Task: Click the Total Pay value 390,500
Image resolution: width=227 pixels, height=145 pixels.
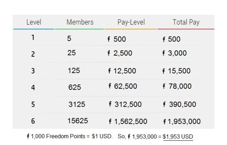Action: point(181,104)
